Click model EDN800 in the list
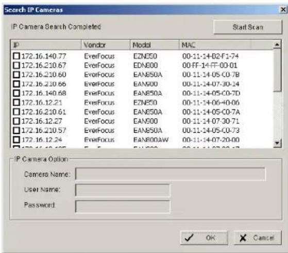The height and width of the screenshot is (253, 288). point(145,66)
